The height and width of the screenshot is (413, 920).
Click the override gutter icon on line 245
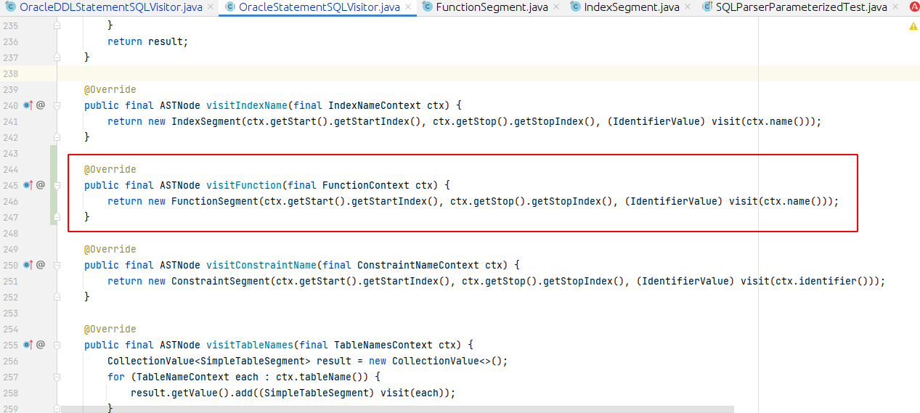(28, 185)
